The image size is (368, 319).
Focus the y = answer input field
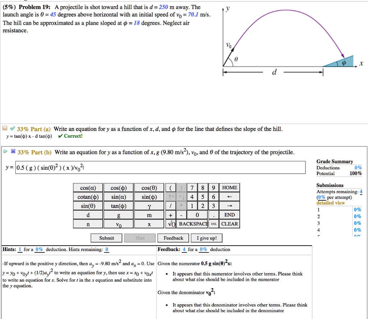[x=161, y=168]
